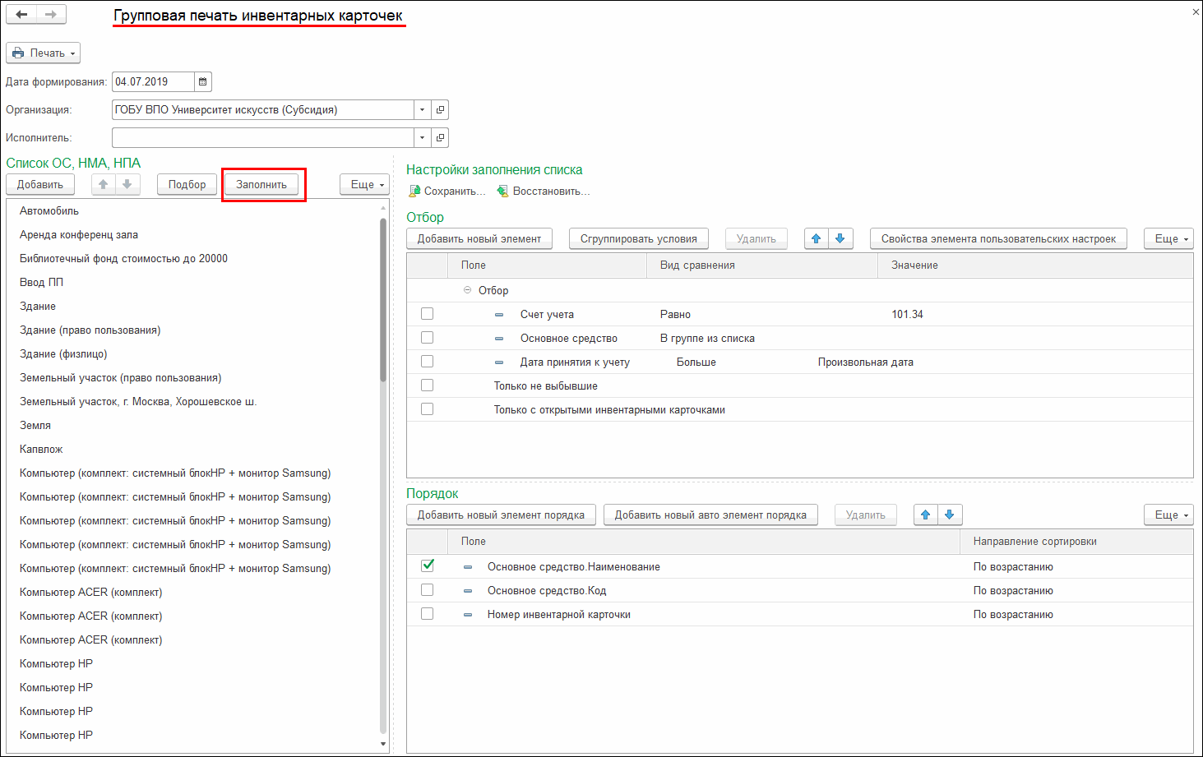The image size is (1203, 757).
Task: Click the Сохранить... link text
Action: [455, 191]
